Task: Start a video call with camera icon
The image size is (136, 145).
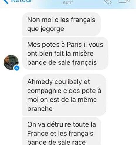Action: [x=124, y=1]
